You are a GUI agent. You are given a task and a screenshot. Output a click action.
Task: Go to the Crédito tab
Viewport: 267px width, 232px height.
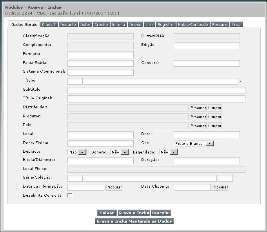pyautogui.click(x=101, y=24)
